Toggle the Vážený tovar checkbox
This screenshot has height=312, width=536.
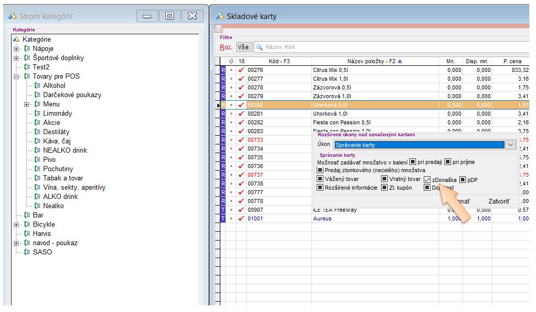click(320, 179)
